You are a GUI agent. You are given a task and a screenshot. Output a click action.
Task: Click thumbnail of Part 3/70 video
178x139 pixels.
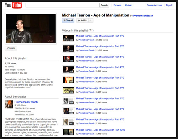(x=68, y=59)
